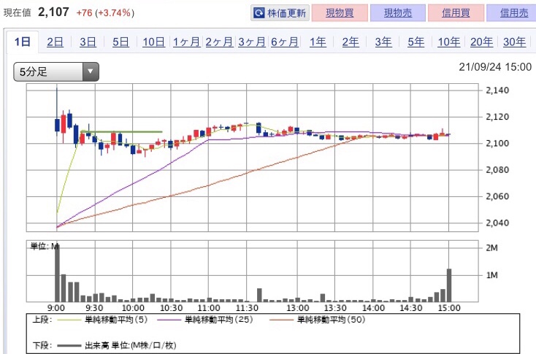Screen dimensions: 536x354
Task: Click the 2M volume axis label
Action: pos(492,248)
